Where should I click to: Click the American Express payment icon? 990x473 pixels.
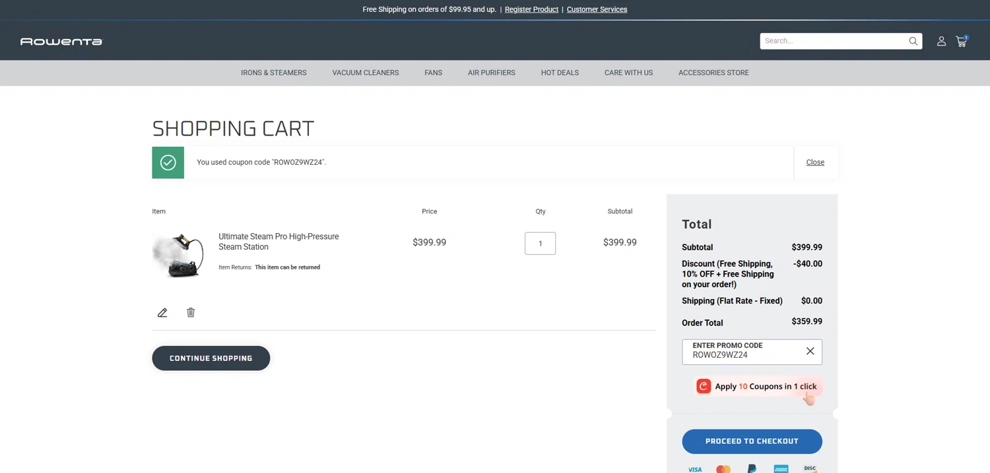781,469
